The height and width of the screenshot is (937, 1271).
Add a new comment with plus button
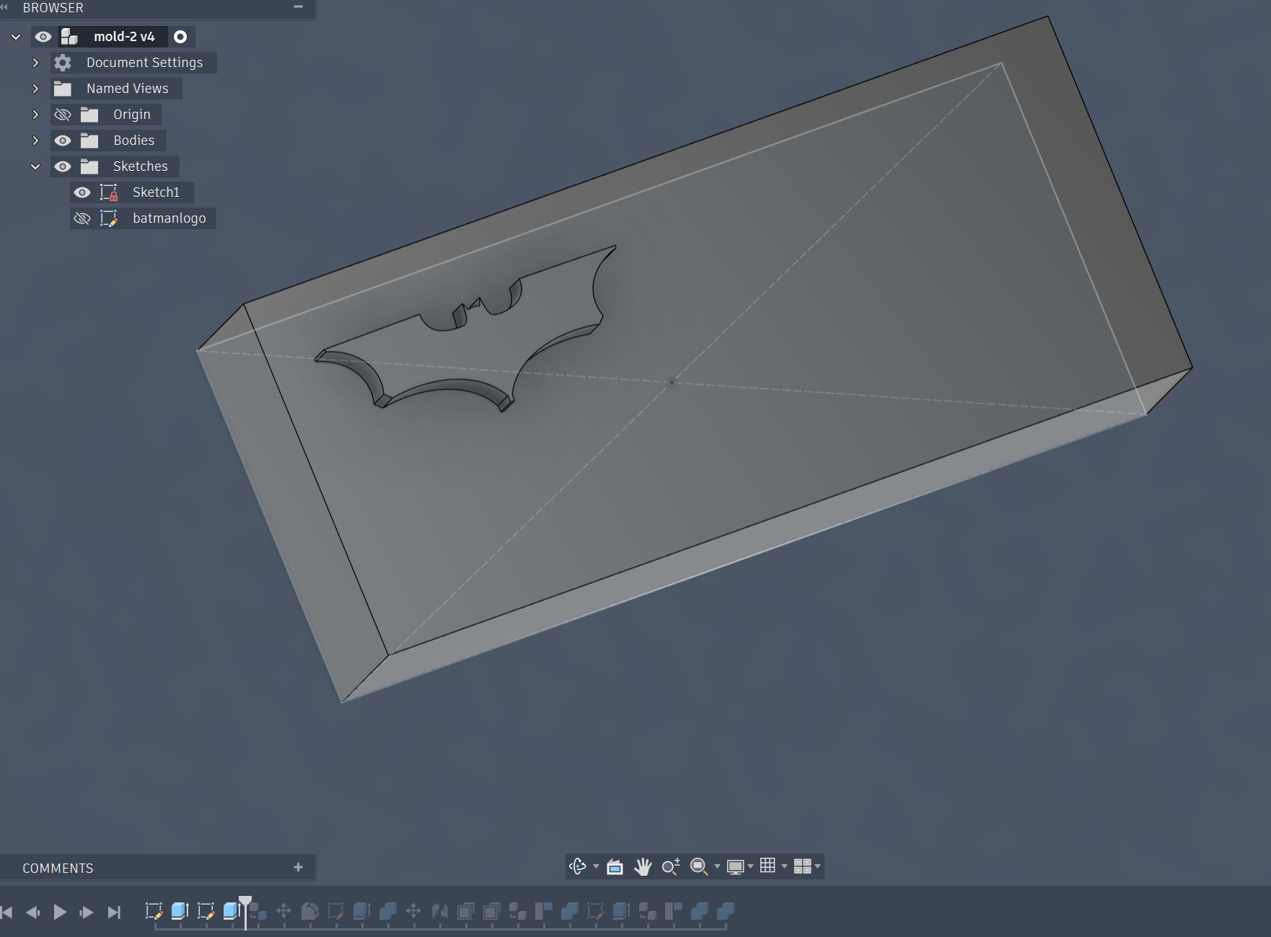pyautogui.click(x=298, y=867)
